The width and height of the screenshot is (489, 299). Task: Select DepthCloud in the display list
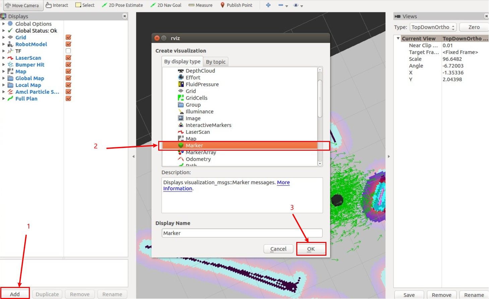(x=200, y=70)
